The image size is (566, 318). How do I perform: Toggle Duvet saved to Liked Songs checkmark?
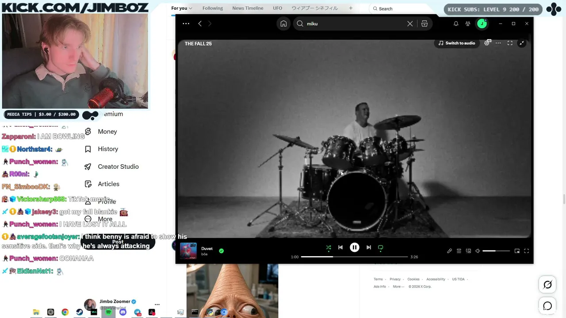pyautogui.click(x=221, y=251)
